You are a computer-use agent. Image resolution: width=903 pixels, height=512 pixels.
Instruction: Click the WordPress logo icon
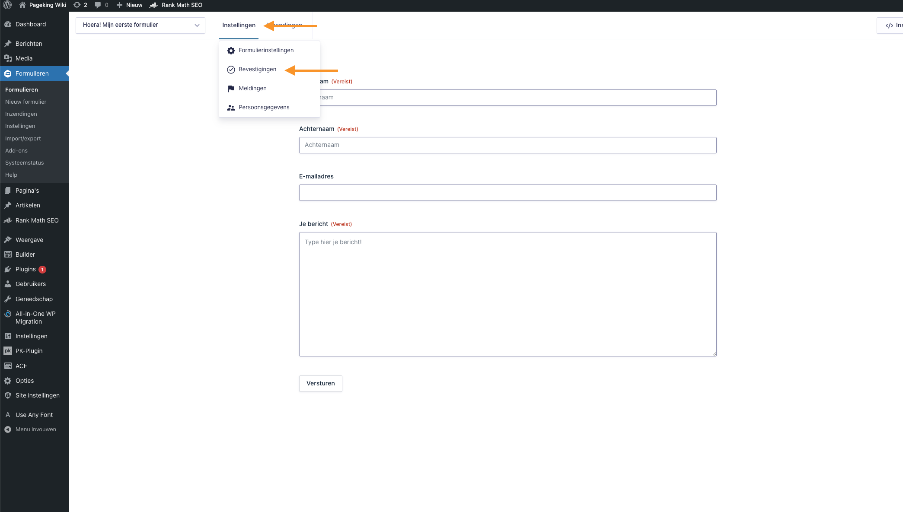pyautogui.click(x=7, y=5)
